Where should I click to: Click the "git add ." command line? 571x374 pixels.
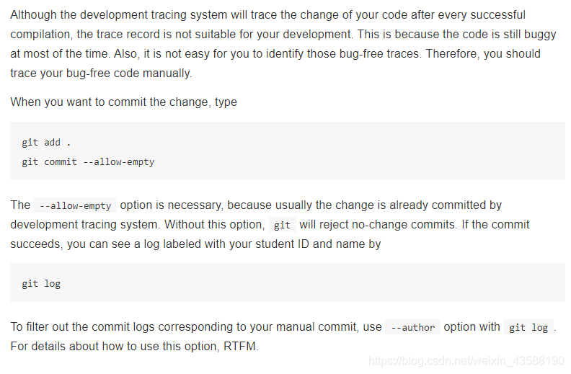[46, 143]
